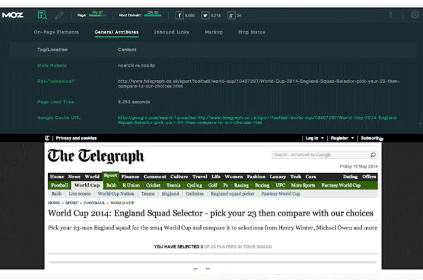The image size is (423, 280).
Task: Click the Privacy and cookies link
Action: tap(76, 138)
